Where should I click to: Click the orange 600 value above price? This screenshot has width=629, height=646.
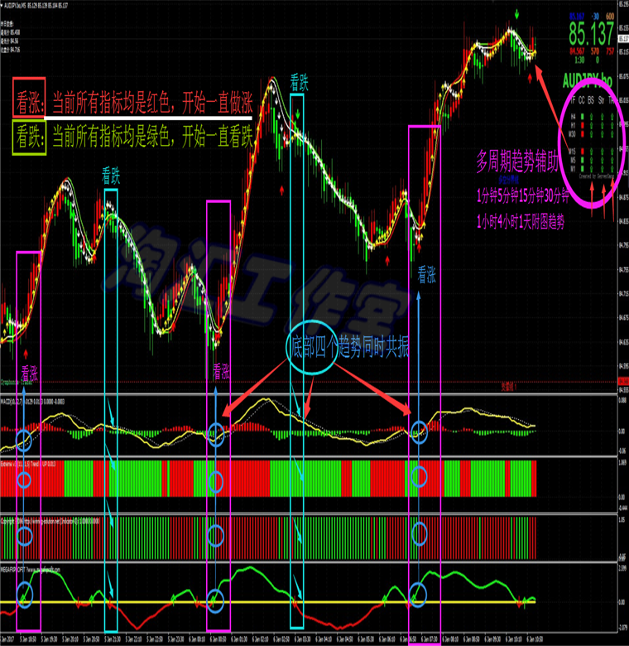pyautogui.click(x=610, y=17)
